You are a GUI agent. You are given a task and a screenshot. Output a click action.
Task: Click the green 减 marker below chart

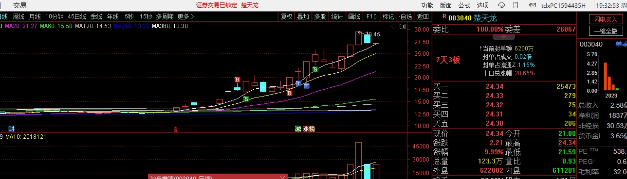click(x=298, y=129)
